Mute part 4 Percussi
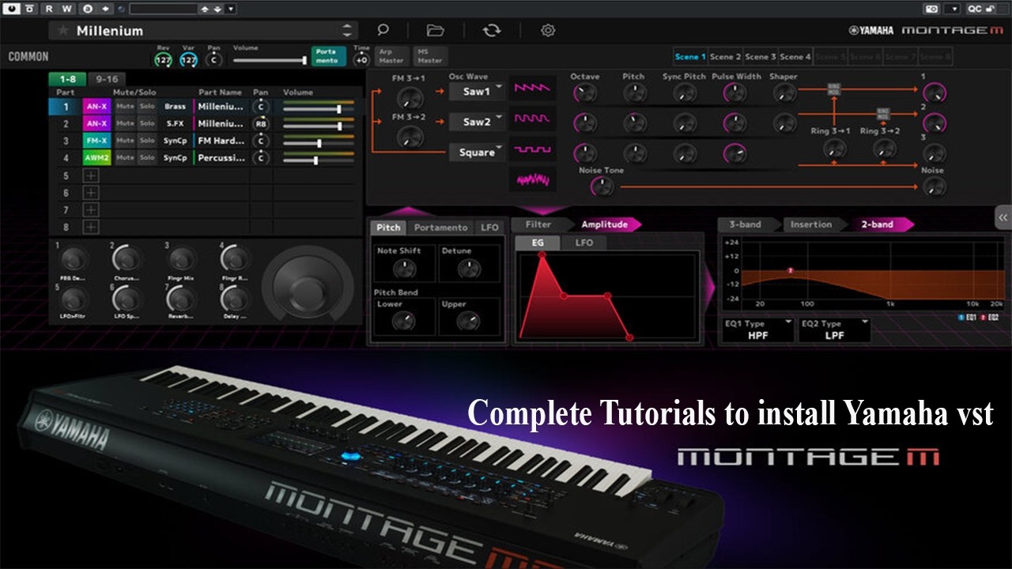Screen dimensions: 1012x569 (x=125, y=157)
